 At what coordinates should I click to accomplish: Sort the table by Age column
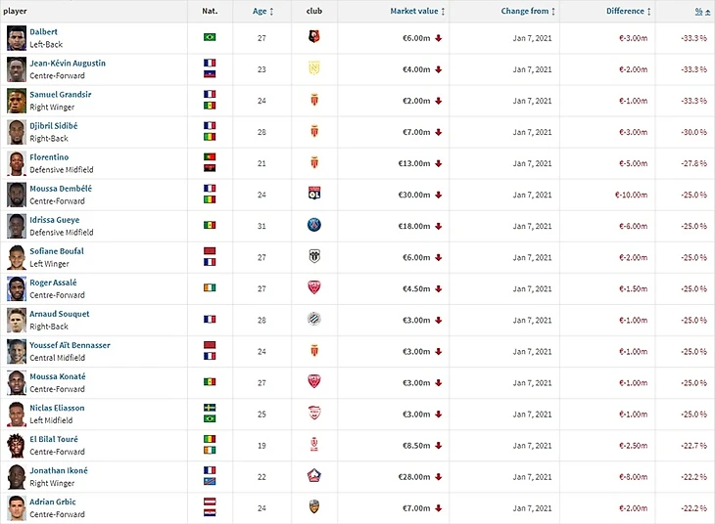coord(258,11)
